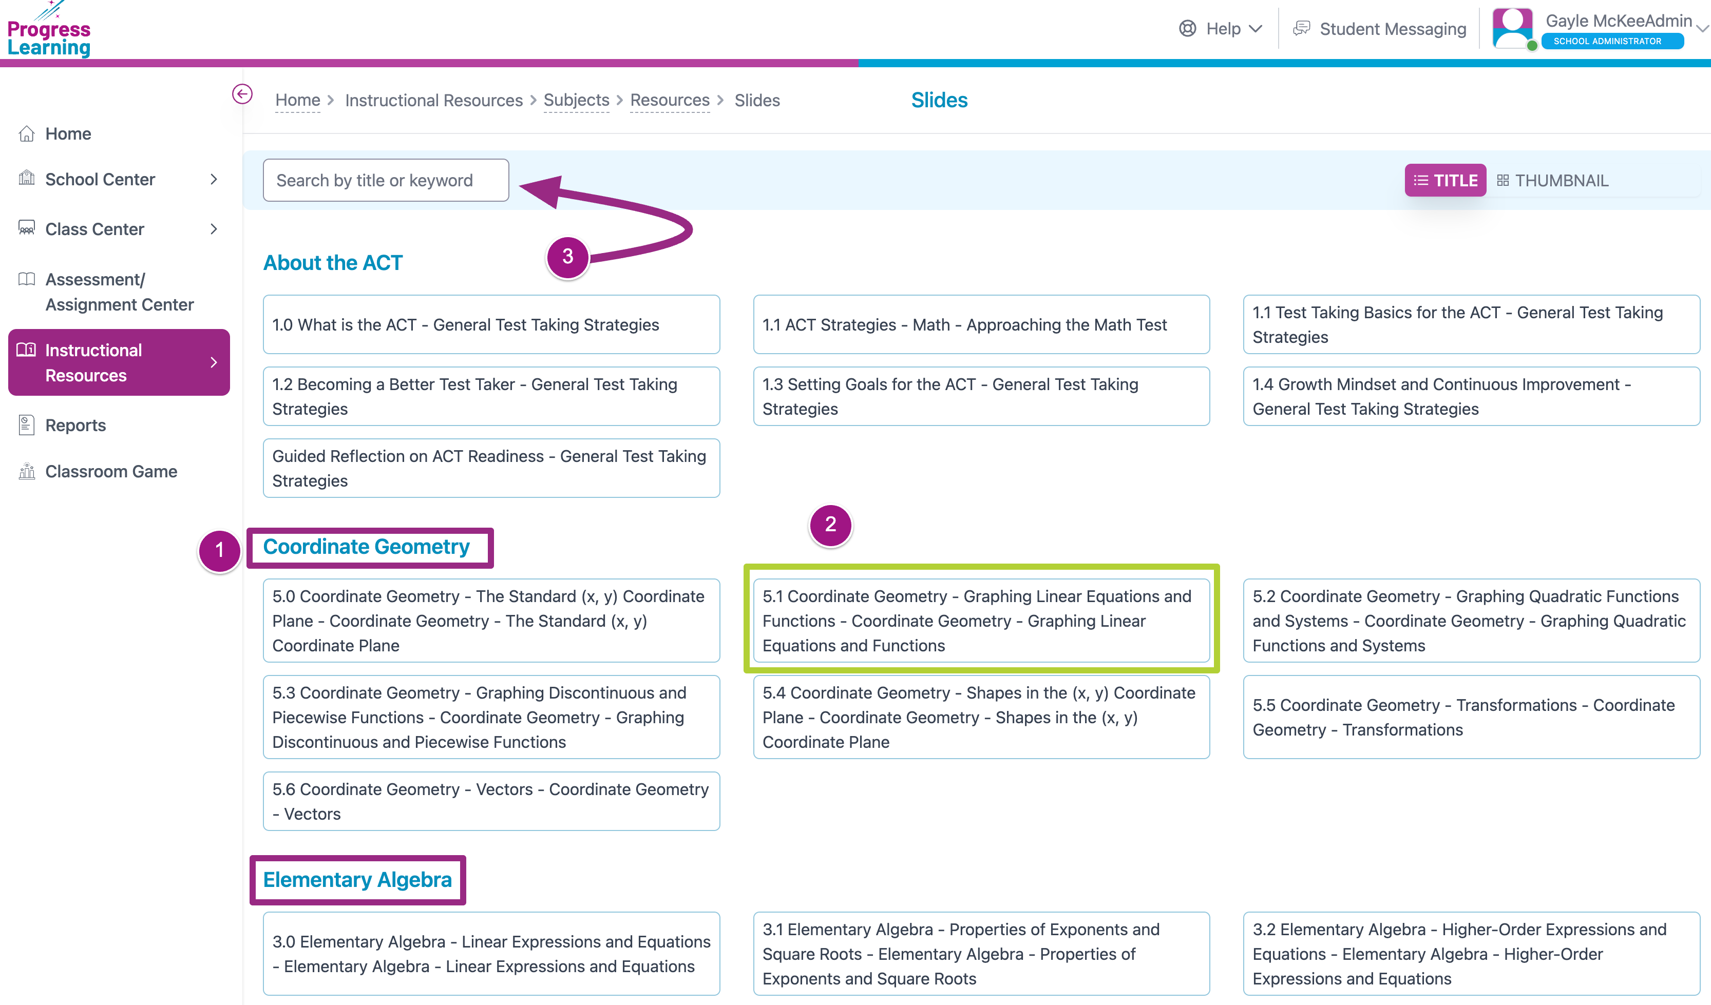Click the search by title field
This screenshot has height=1005, width=1711.
[386, 181]
